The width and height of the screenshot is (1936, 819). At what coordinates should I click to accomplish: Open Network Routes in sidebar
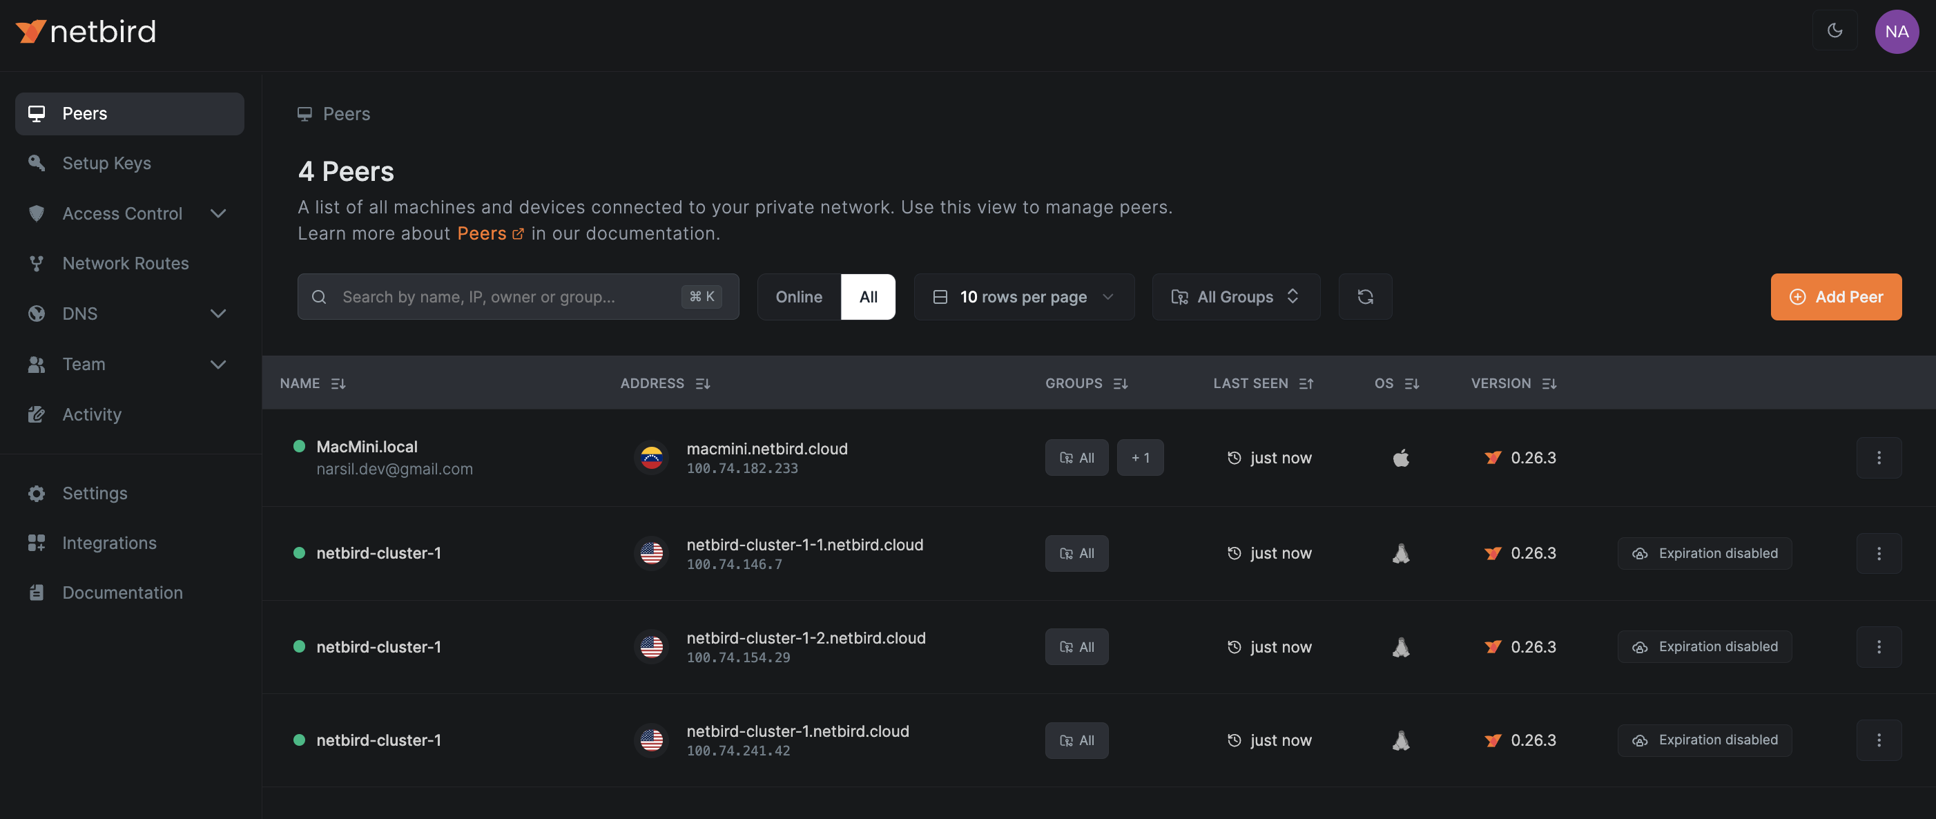[126, 264]
